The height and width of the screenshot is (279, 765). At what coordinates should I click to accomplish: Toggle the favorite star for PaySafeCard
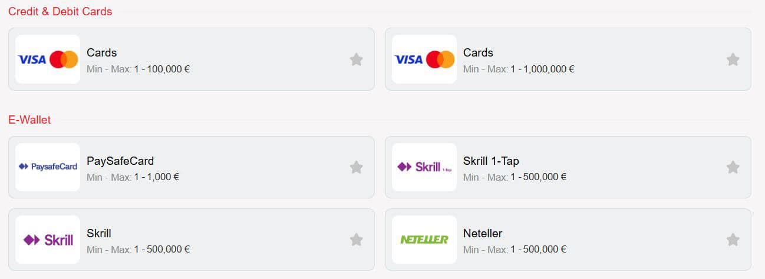point(356,167)
